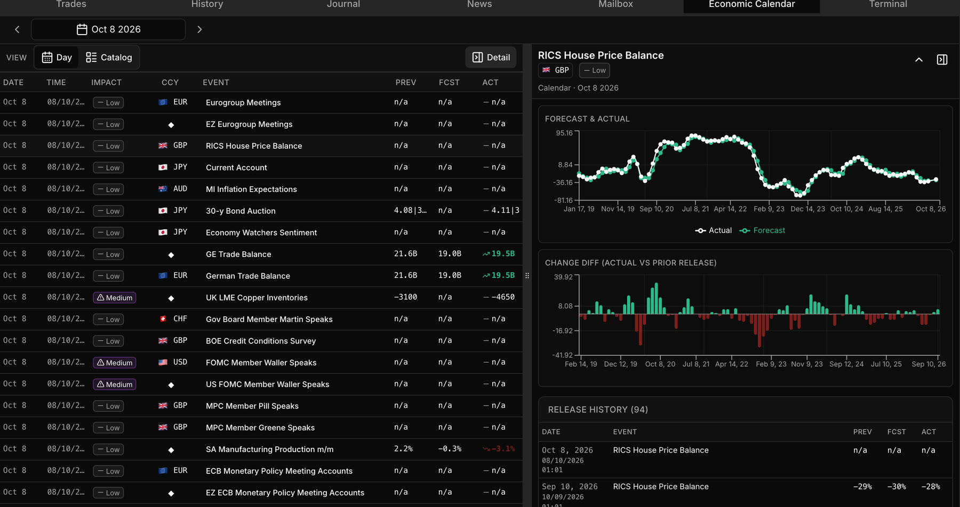The width and height of the screenshot is (960, 507).
Task: Click the EUR flag on Eurogroup Meetings row
Action: tap(163, 102)
